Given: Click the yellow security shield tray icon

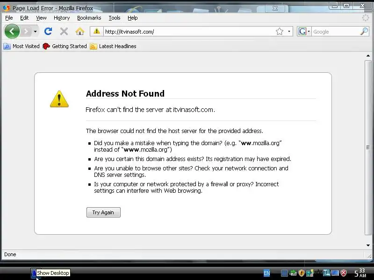Looking at the screenshot, I should point(301,273).
